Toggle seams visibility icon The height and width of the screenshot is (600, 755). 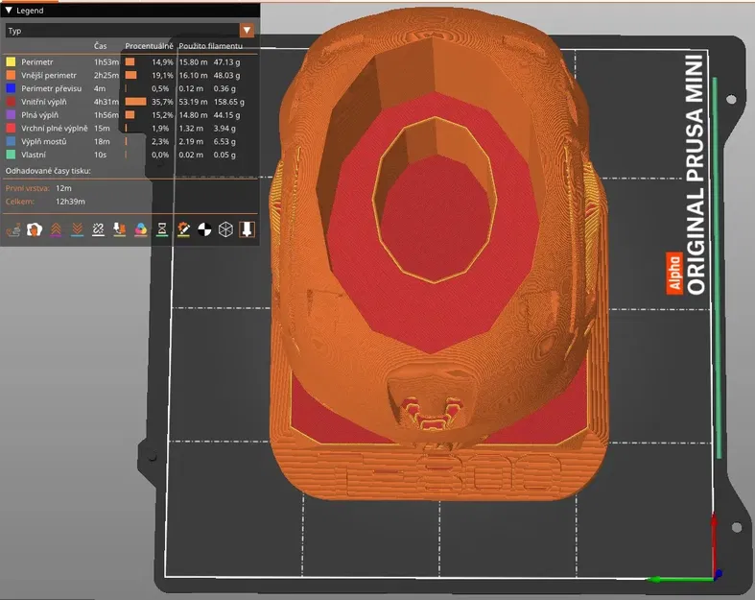tap(98, 229)
